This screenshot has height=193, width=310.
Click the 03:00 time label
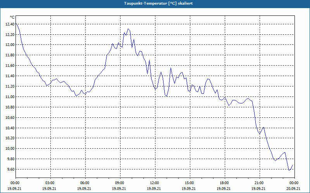pyautogui.click(x=51, y=183)
